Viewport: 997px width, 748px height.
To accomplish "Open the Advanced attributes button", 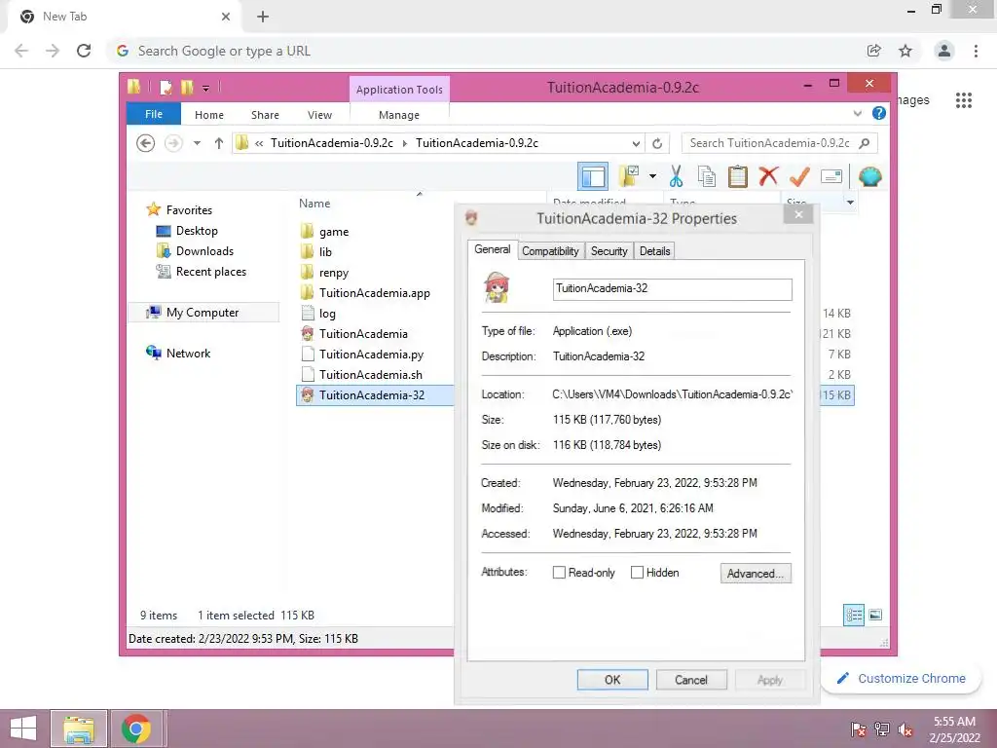I will pyautogui.click(x=756, y=573).
